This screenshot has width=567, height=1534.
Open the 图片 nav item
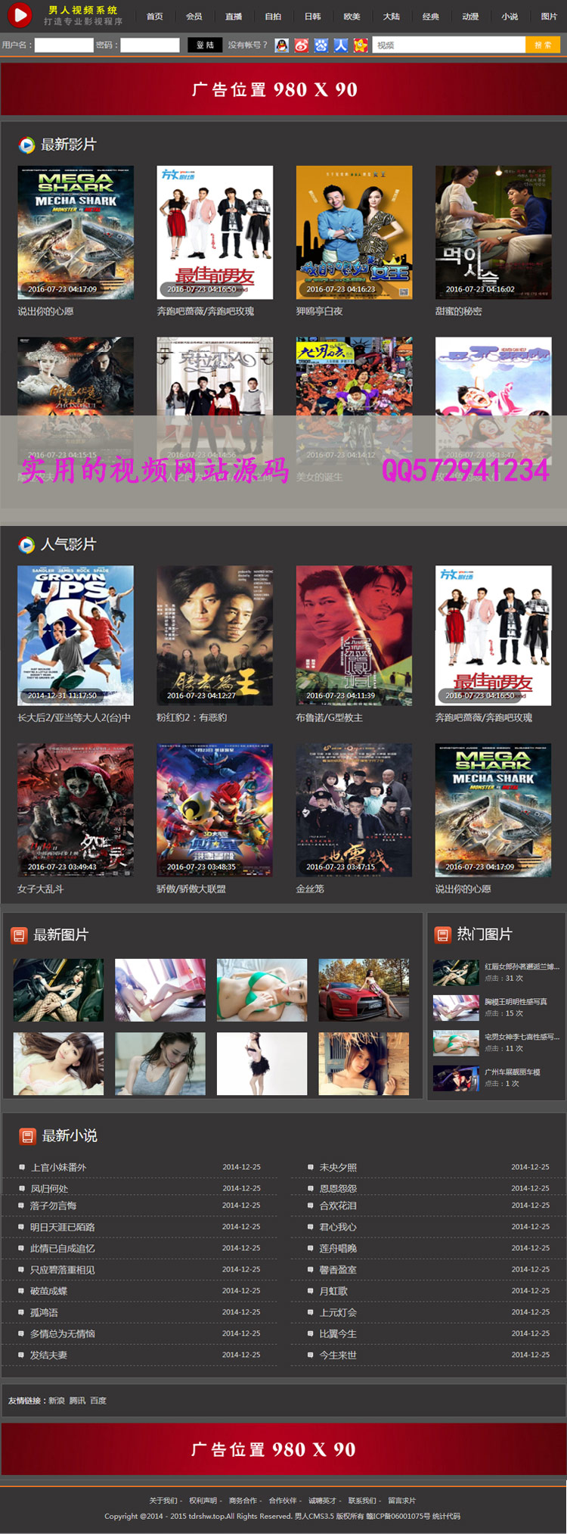click(549, 16)
